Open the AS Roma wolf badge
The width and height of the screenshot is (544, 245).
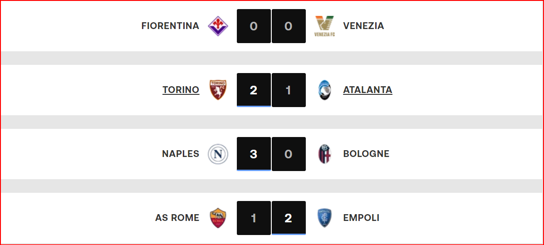point(218,218)
